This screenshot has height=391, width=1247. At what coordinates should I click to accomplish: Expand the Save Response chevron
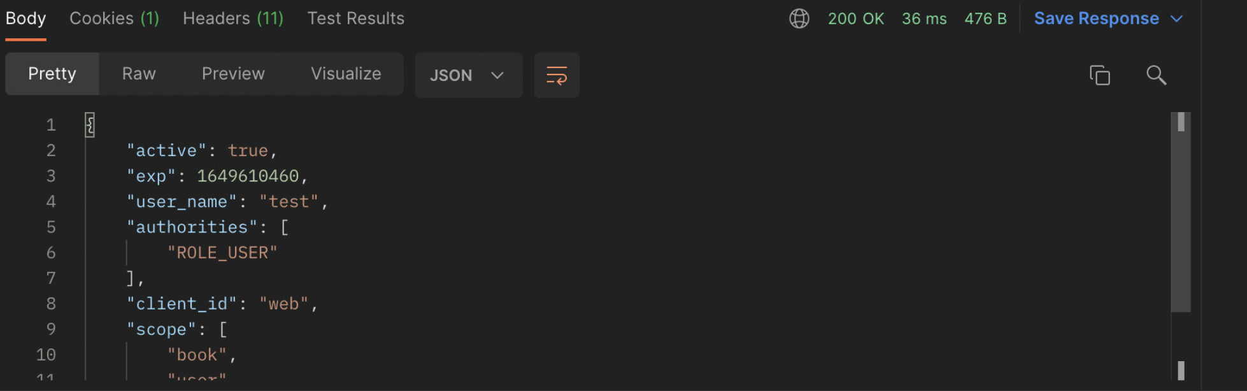point(1177,19)
